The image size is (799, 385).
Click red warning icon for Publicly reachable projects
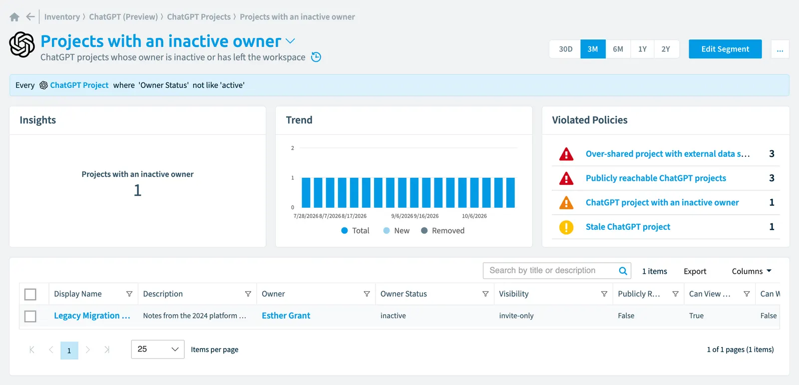pos(566,178)
